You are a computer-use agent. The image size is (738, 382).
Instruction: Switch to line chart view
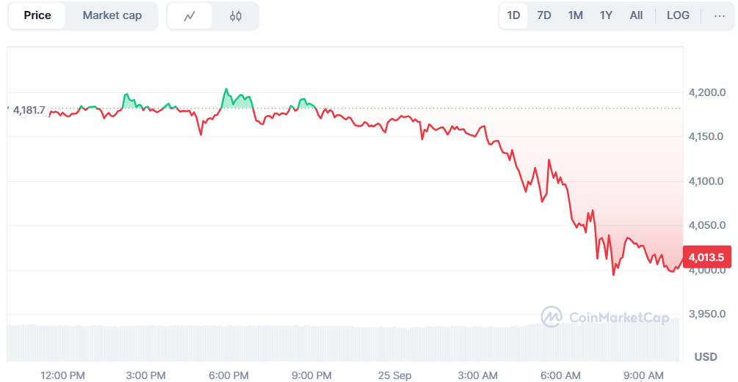pyautogui.click(x=189, y=15)
